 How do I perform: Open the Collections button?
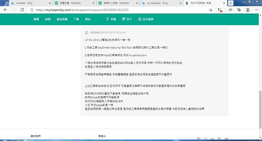(239, 10)
